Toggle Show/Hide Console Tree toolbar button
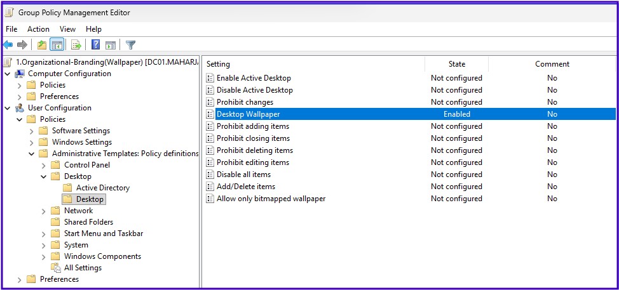 point(57,44)
